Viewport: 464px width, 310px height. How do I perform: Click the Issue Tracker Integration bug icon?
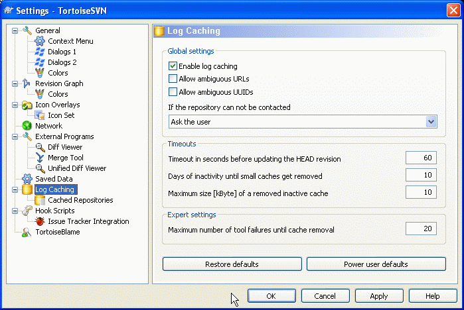[40, 221]
